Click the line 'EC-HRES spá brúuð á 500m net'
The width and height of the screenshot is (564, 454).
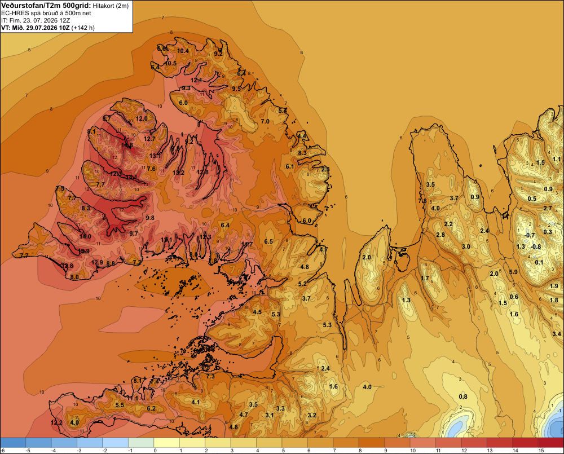point(46,13)
